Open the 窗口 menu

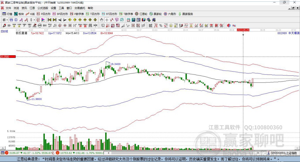(x=69, y=8)
